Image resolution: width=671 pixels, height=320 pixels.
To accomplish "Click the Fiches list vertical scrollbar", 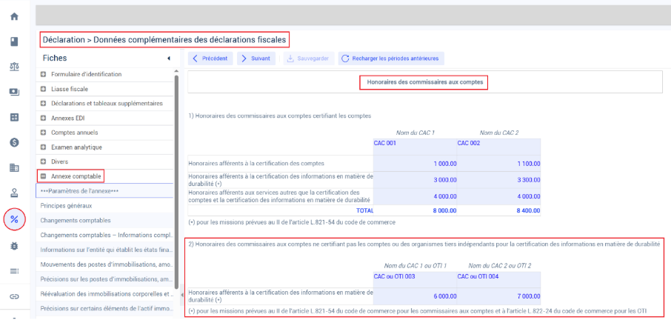I will pos(176,181).
